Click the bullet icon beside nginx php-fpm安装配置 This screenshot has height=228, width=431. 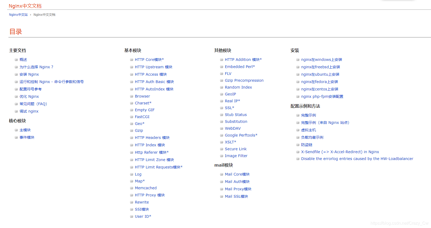coord(298,97)
